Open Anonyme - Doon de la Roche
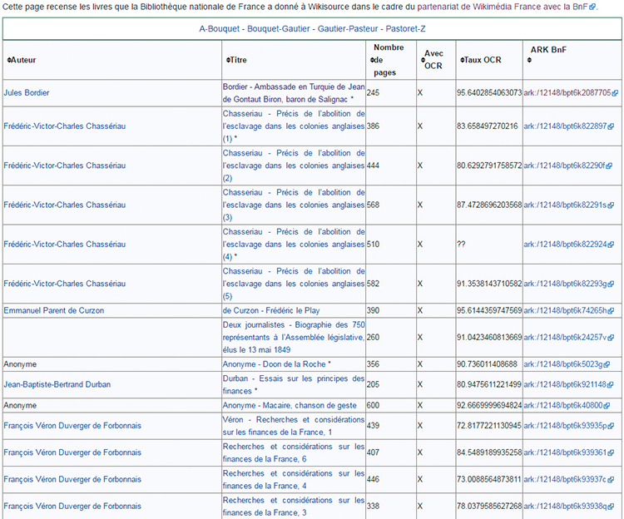Image resolution: width=624 pixels, height=519 pixels. (275, 364)
